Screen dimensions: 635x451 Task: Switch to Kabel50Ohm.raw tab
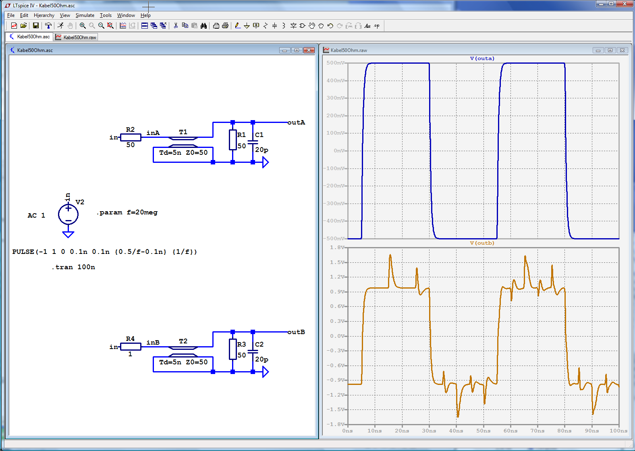tap(76, 37)
